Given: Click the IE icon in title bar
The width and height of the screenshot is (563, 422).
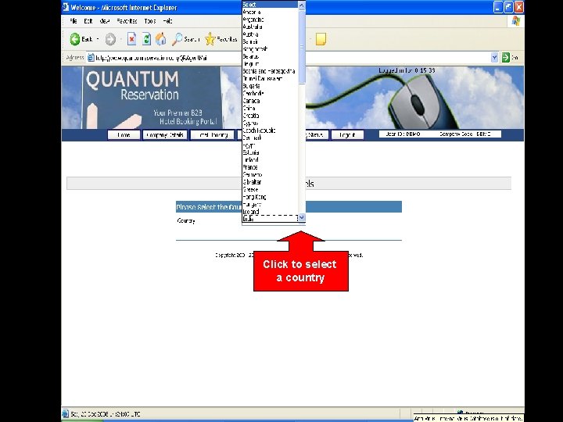Looking at the screenshot, I should click(x=66, y=7).
